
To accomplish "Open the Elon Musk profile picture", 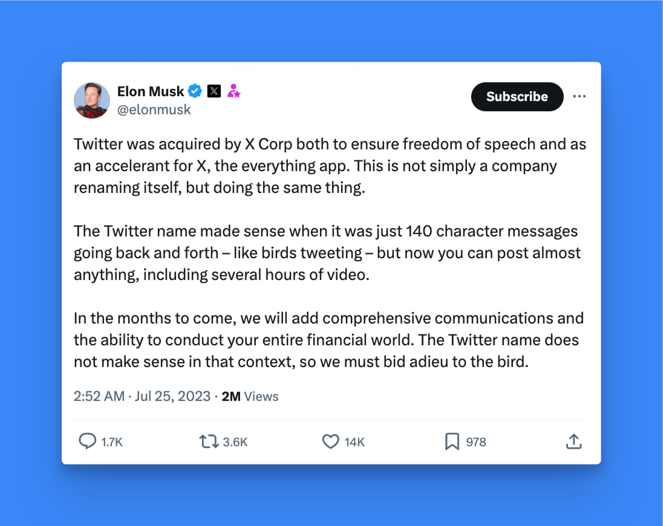I will pos(92,100).
